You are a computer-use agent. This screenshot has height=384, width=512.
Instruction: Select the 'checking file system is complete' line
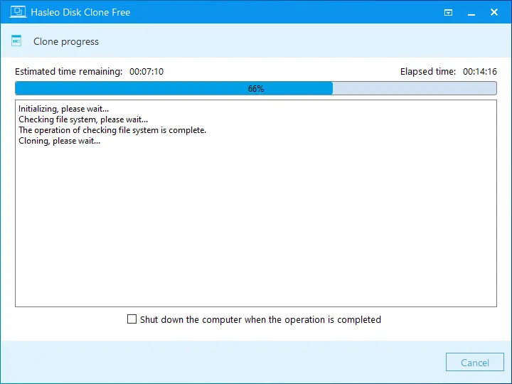point(112,130)
